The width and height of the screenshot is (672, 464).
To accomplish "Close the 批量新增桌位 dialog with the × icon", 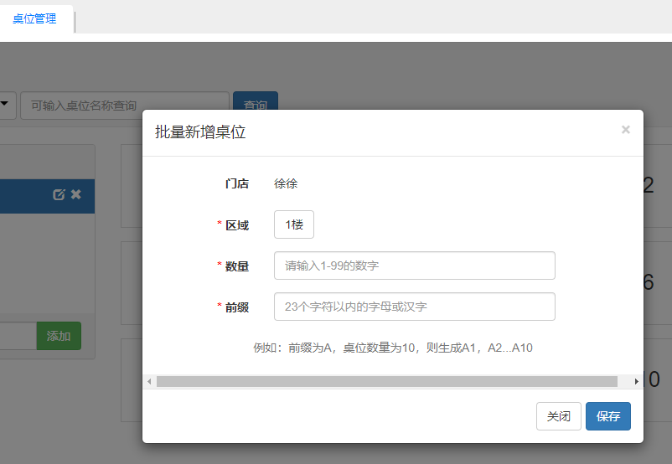I will click(625, 130).
